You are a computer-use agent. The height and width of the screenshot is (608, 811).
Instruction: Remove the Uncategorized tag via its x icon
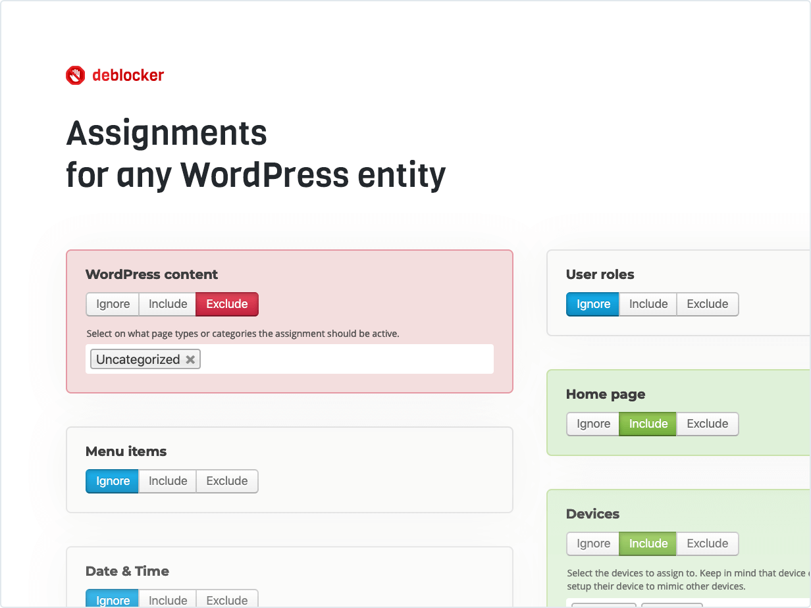tap(190, 359)
